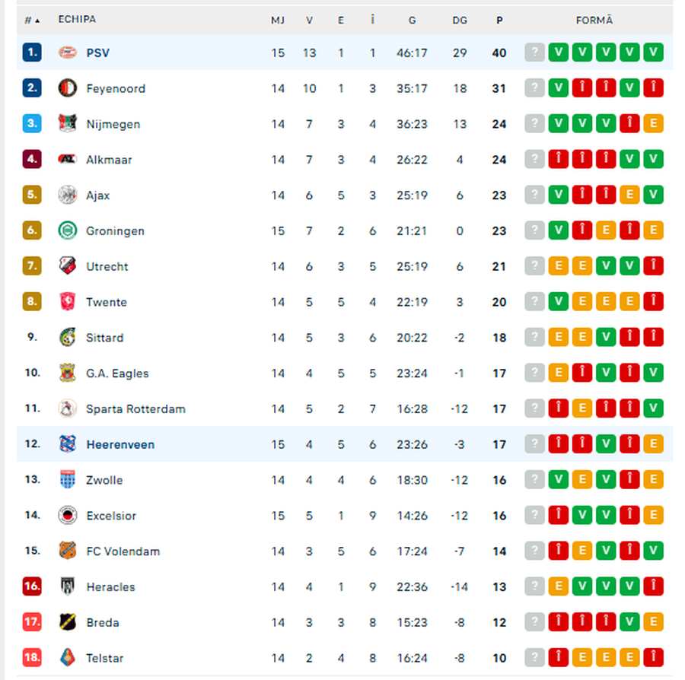Open the Sparta Rotterdam team page
The image size is (685, 680).
[x=135, y=408]
